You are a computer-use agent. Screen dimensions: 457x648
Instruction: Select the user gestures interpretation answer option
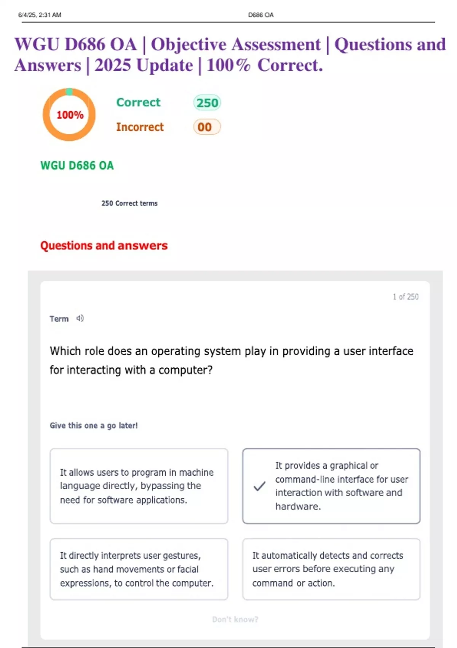point(139,569)
